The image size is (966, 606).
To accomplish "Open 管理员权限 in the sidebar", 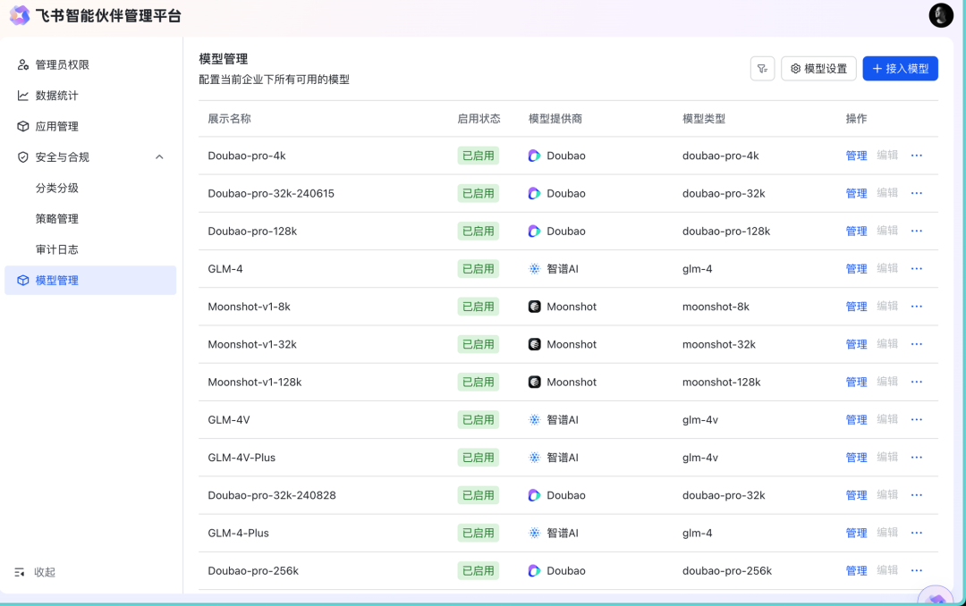I will (x=62, y=65).
